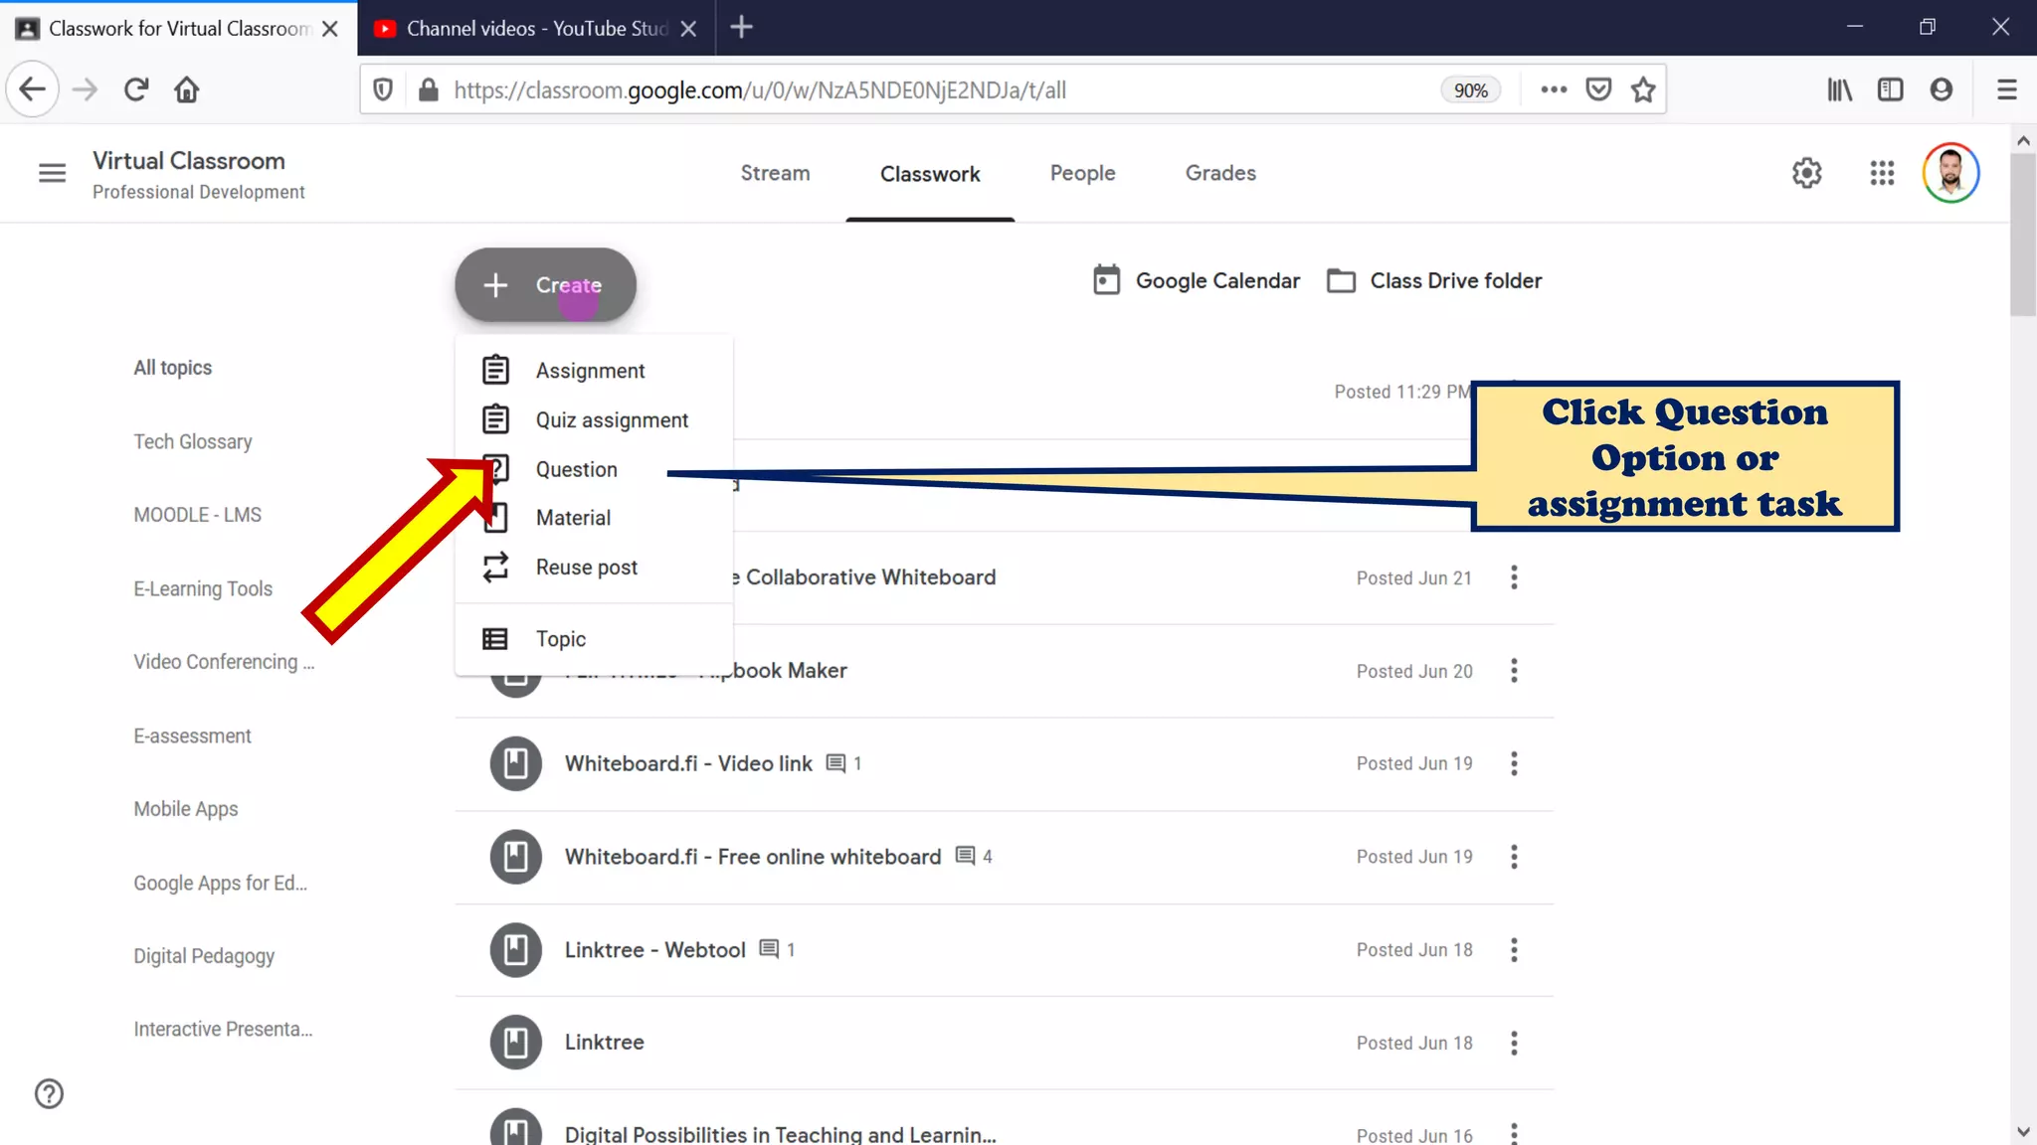Viewport: 2037px width, 1145px height.
Task: Open the Grades tab
Action: click(1220, 173)
